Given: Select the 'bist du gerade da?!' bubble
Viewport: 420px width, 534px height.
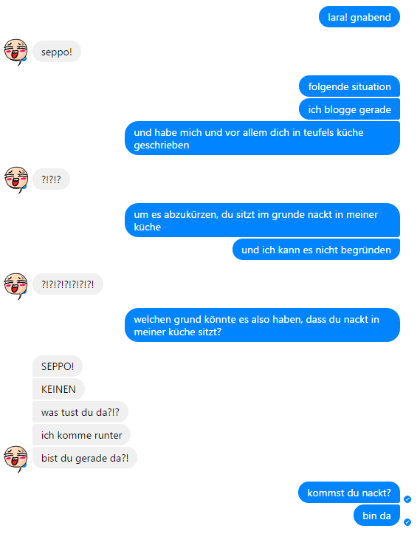Looking at the screenshot, I should [85, 458].
